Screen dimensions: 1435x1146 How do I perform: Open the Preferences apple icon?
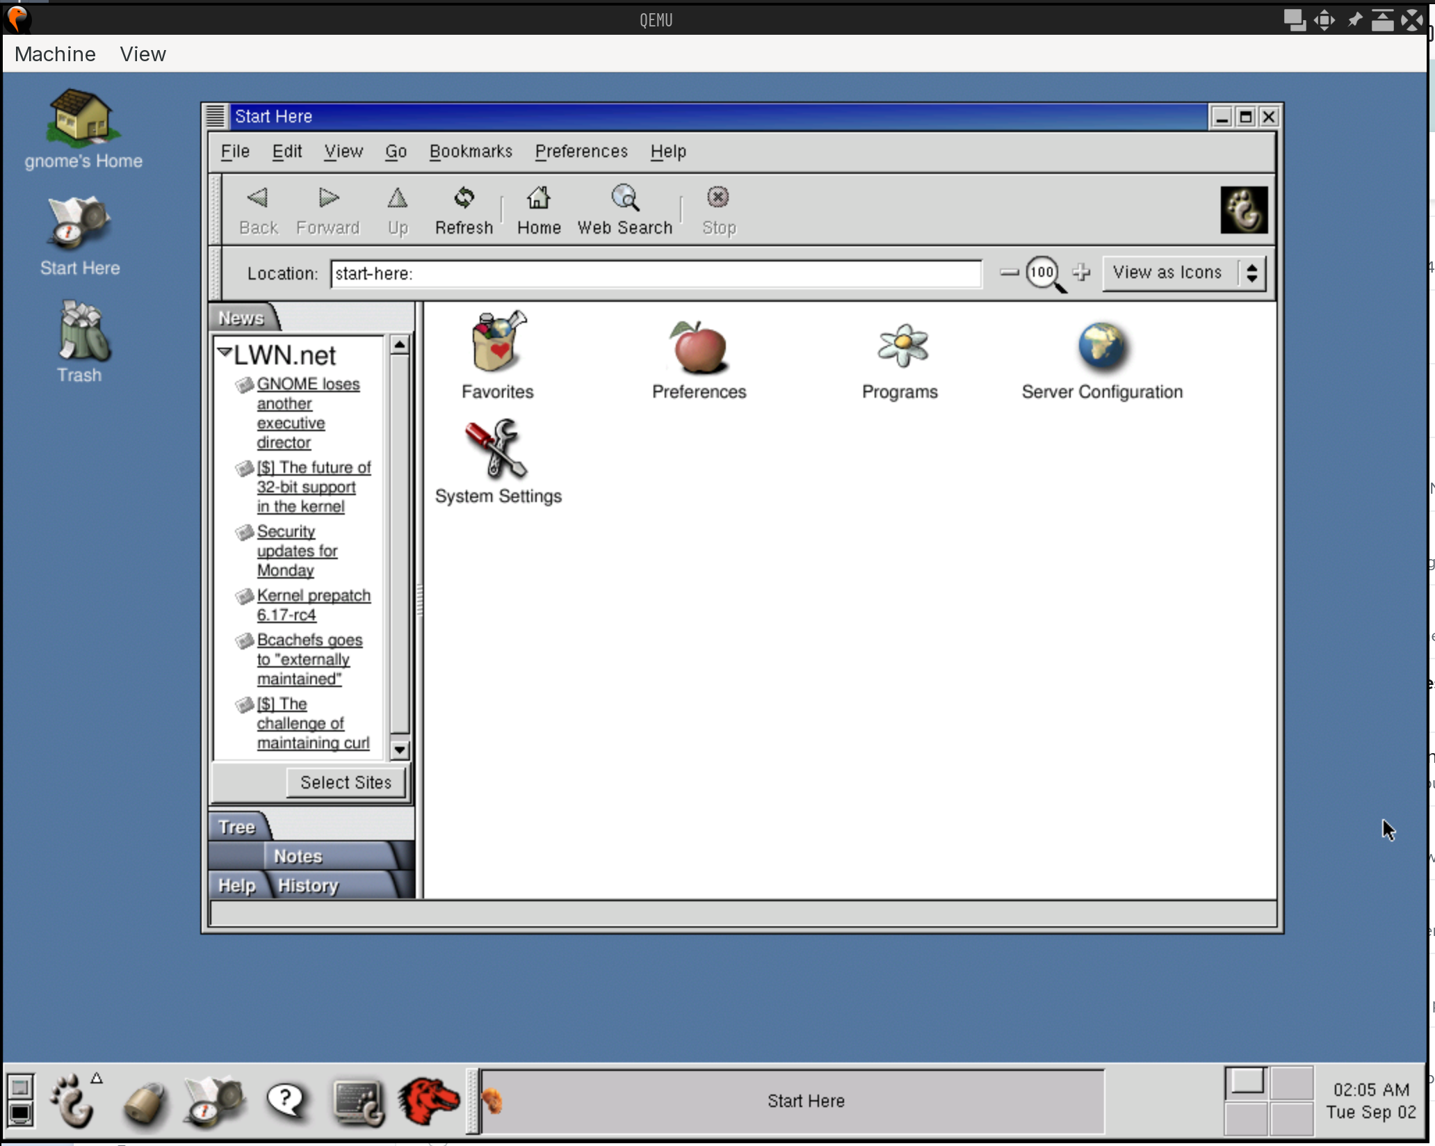coord(698,348)
